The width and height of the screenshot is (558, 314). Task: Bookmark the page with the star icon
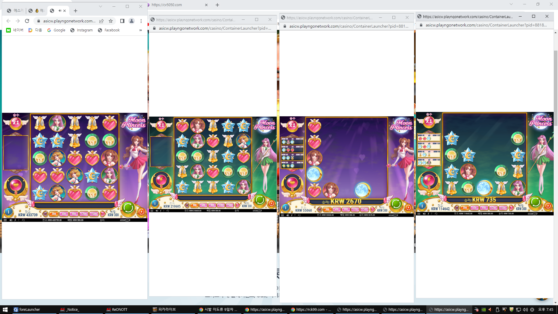point(111,21)
